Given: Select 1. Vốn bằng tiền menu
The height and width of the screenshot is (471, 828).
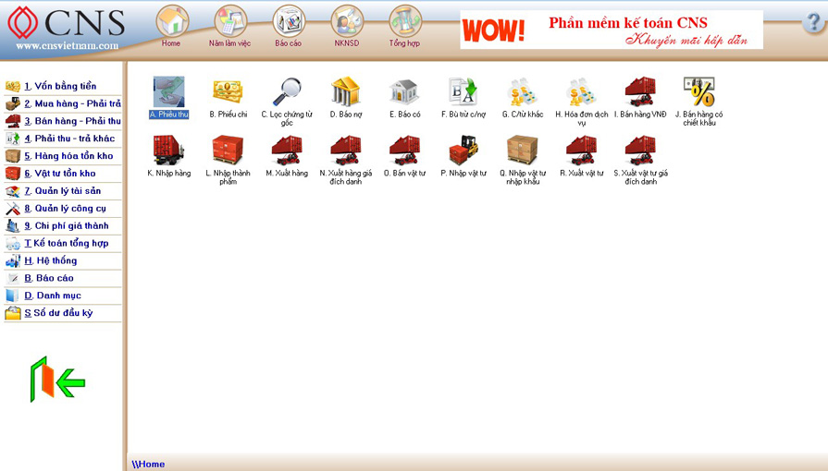Looking at the screenshot, I should click(x=63, y=86).
